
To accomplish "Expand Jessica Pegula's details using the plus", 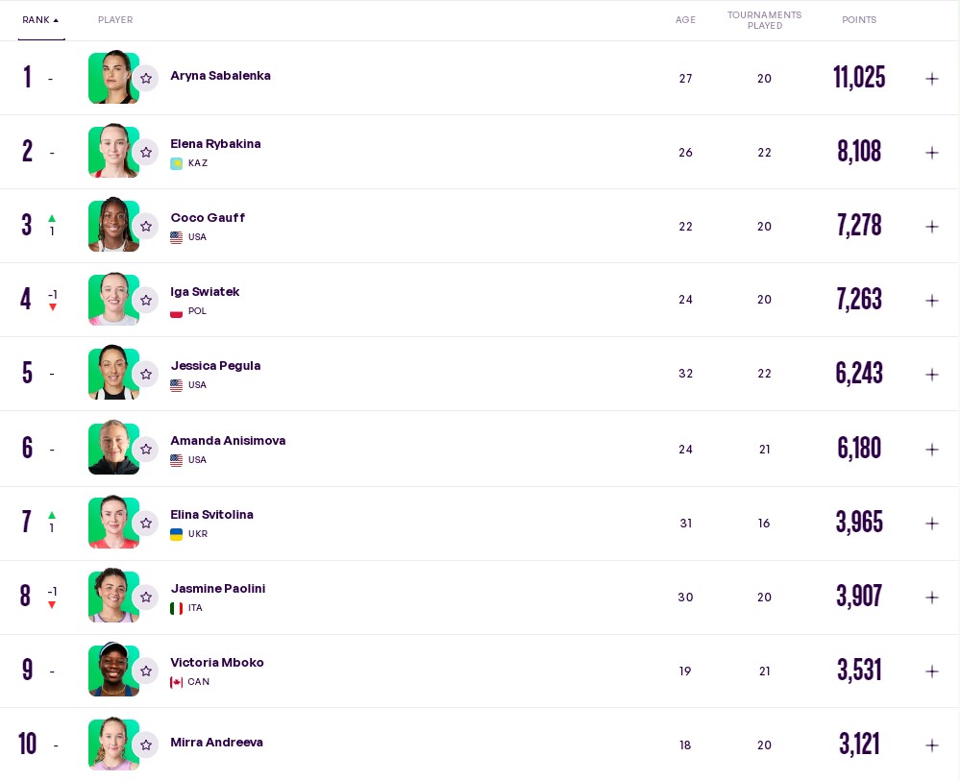I will click(x=931, y=375).
